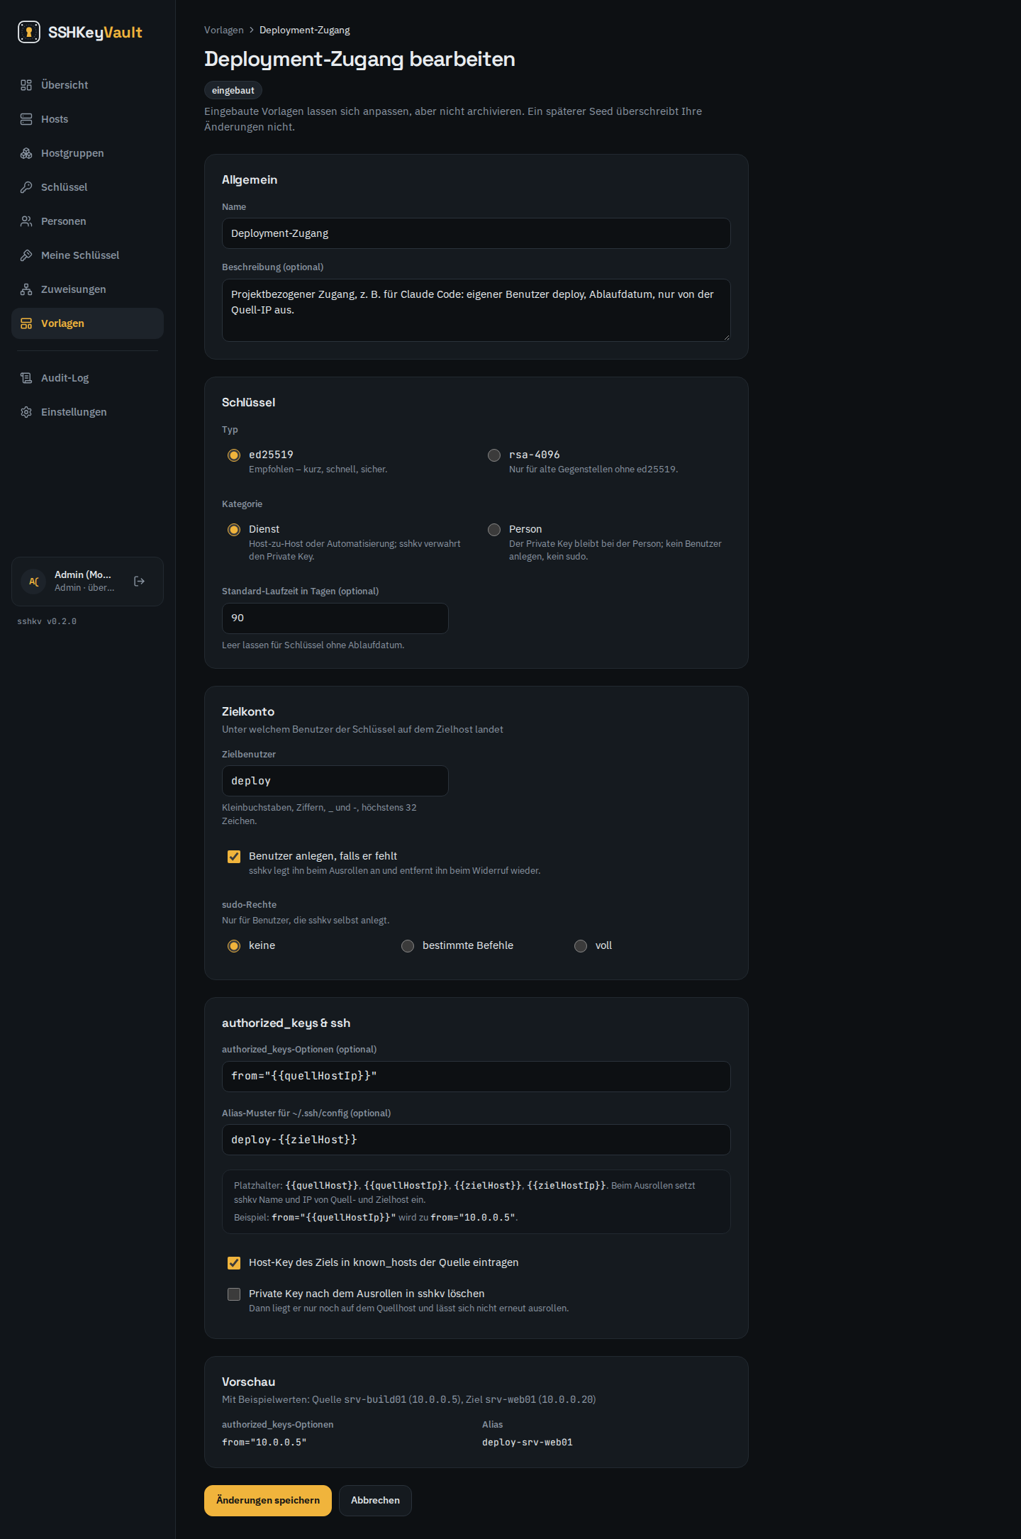Click the logout icon next to Admin
Viewport: 1021px width, 1539px height.
tap(140, 582)
